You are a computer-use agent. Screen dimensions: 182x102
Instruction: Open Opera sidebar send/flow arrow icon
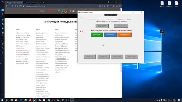click(3, 39)
